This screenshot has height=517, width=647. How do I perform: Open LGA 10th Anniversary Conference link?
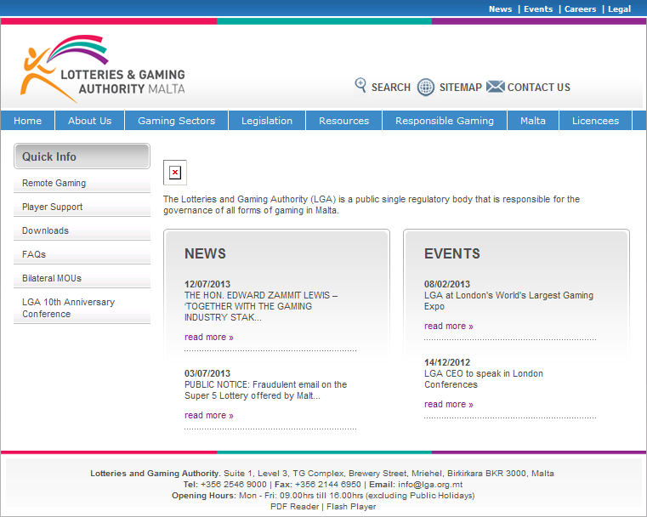pos(82,308)
